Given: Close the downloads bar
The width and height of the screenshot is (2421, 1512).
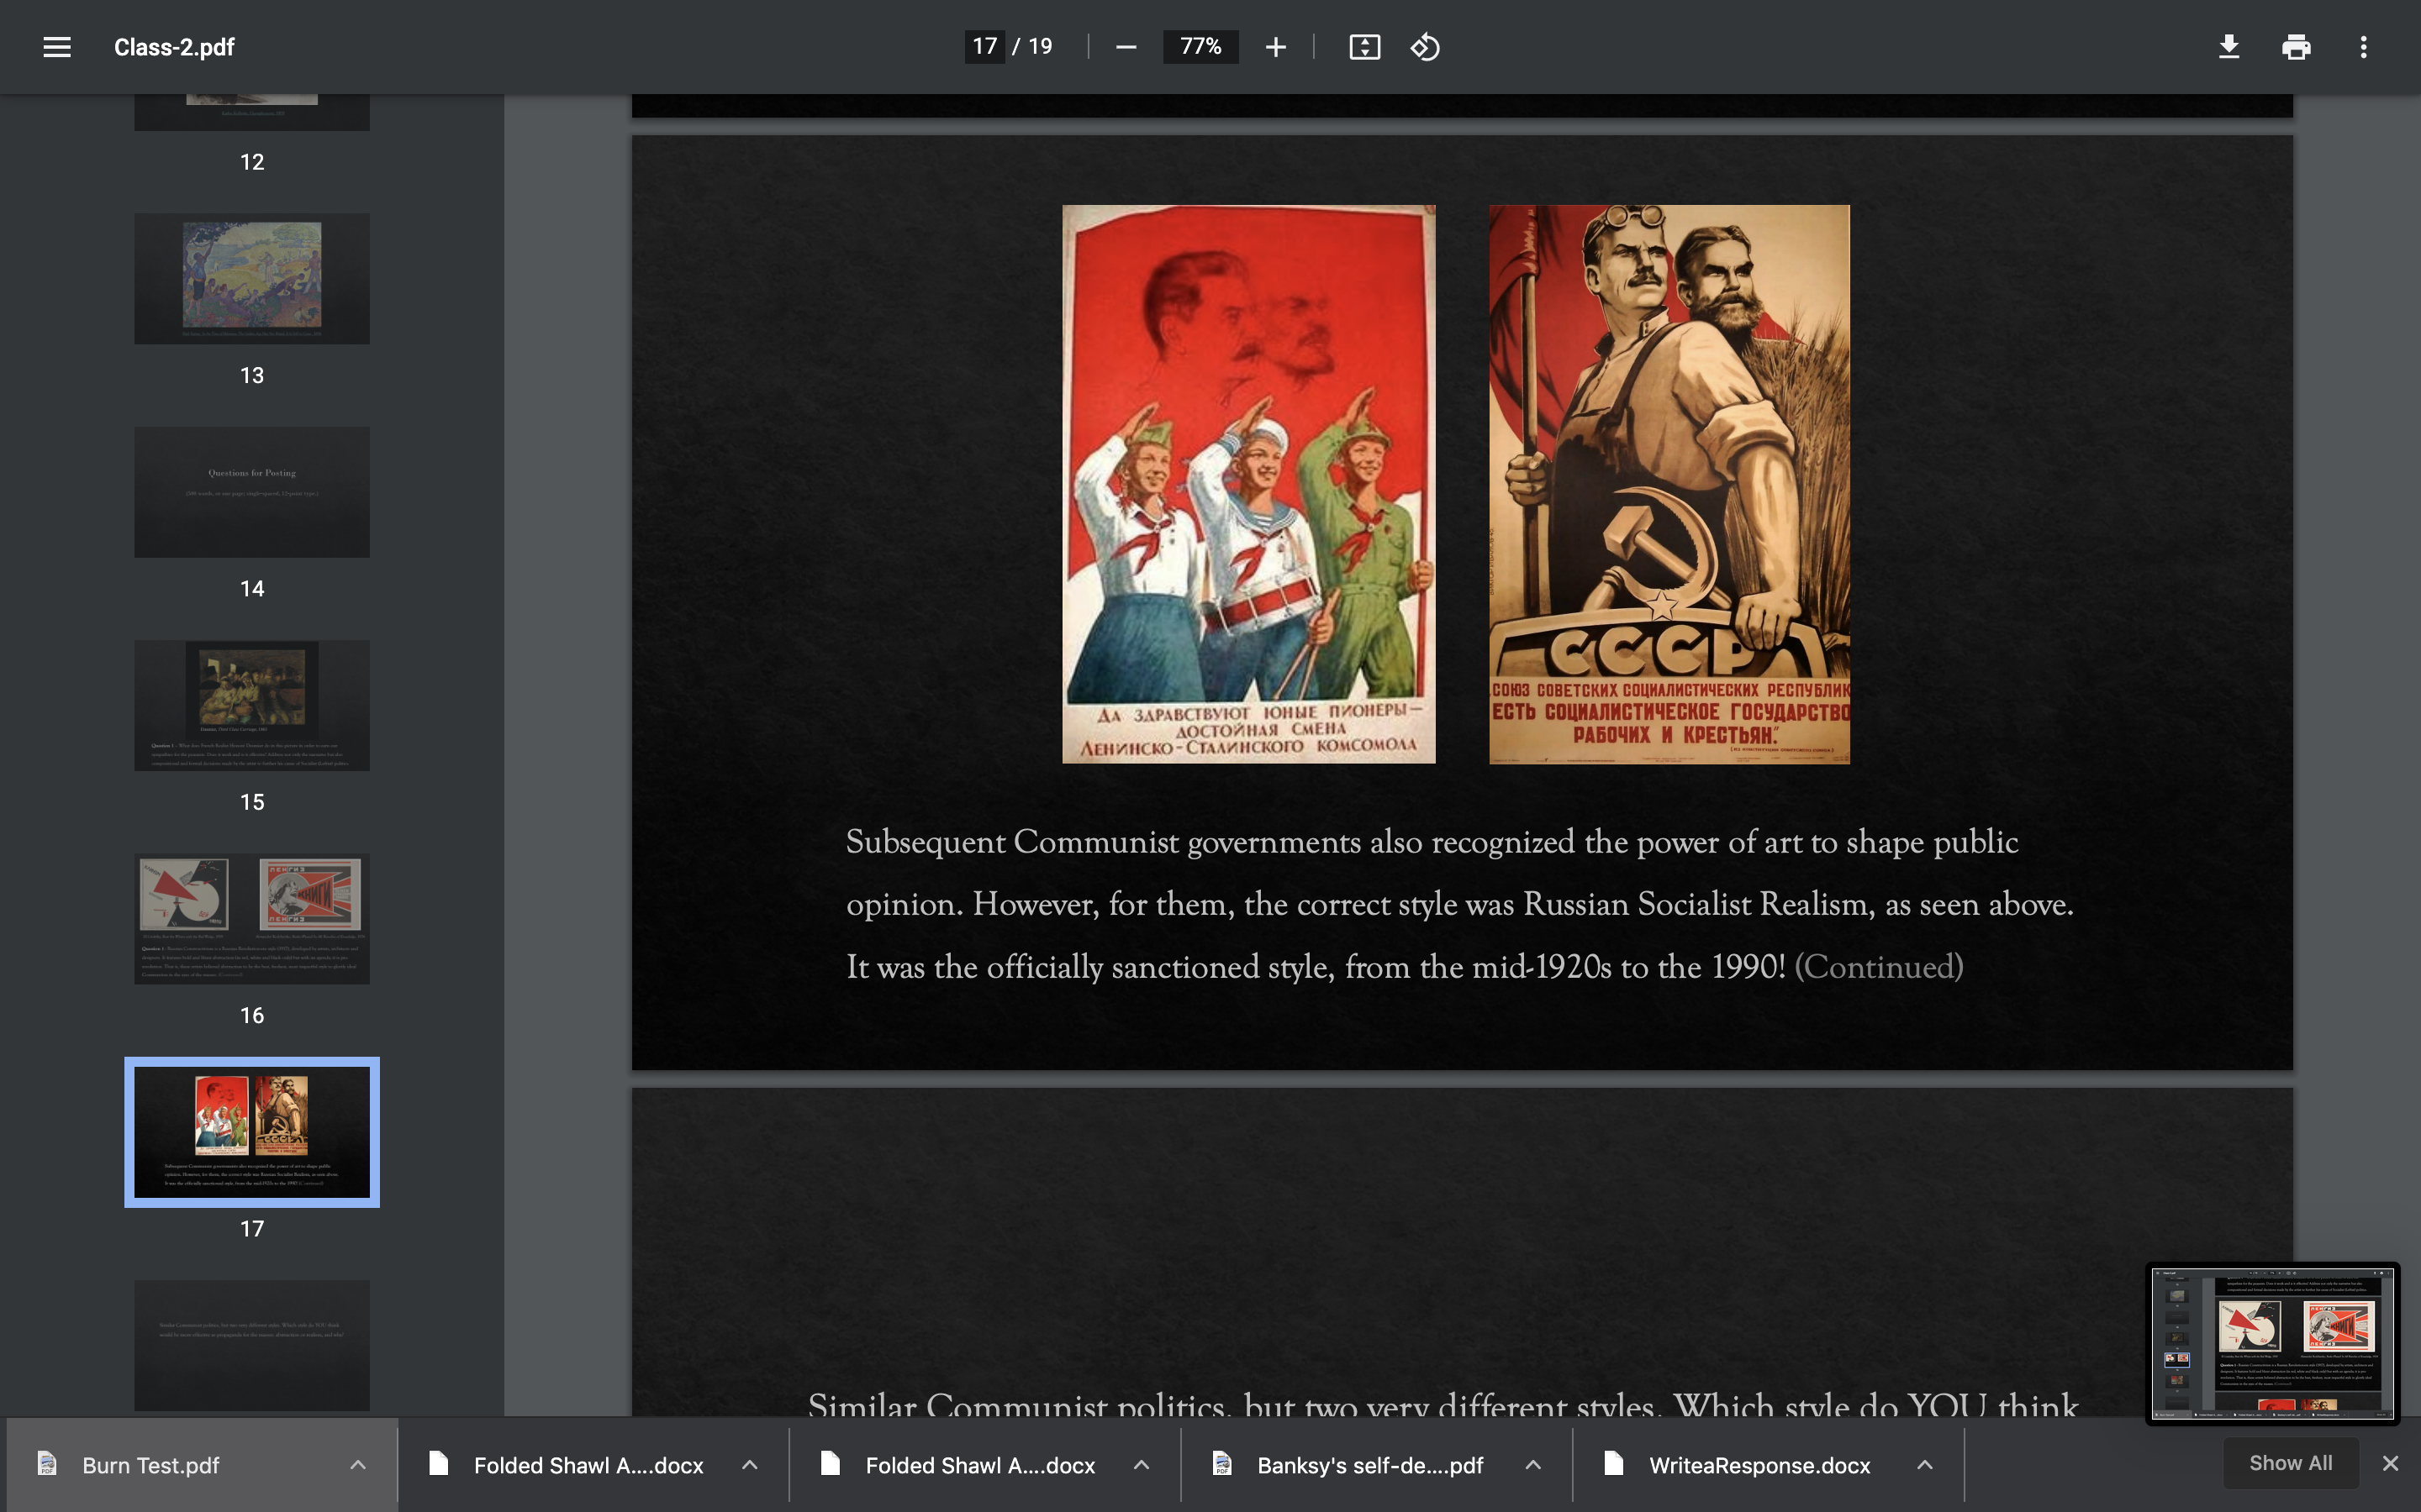Looking at the screenshot, I should point(2390,1463).
